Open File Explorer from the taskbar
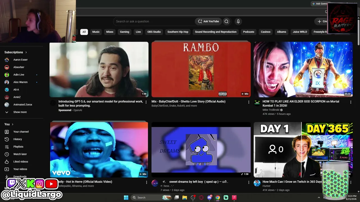 pos(185,198)
